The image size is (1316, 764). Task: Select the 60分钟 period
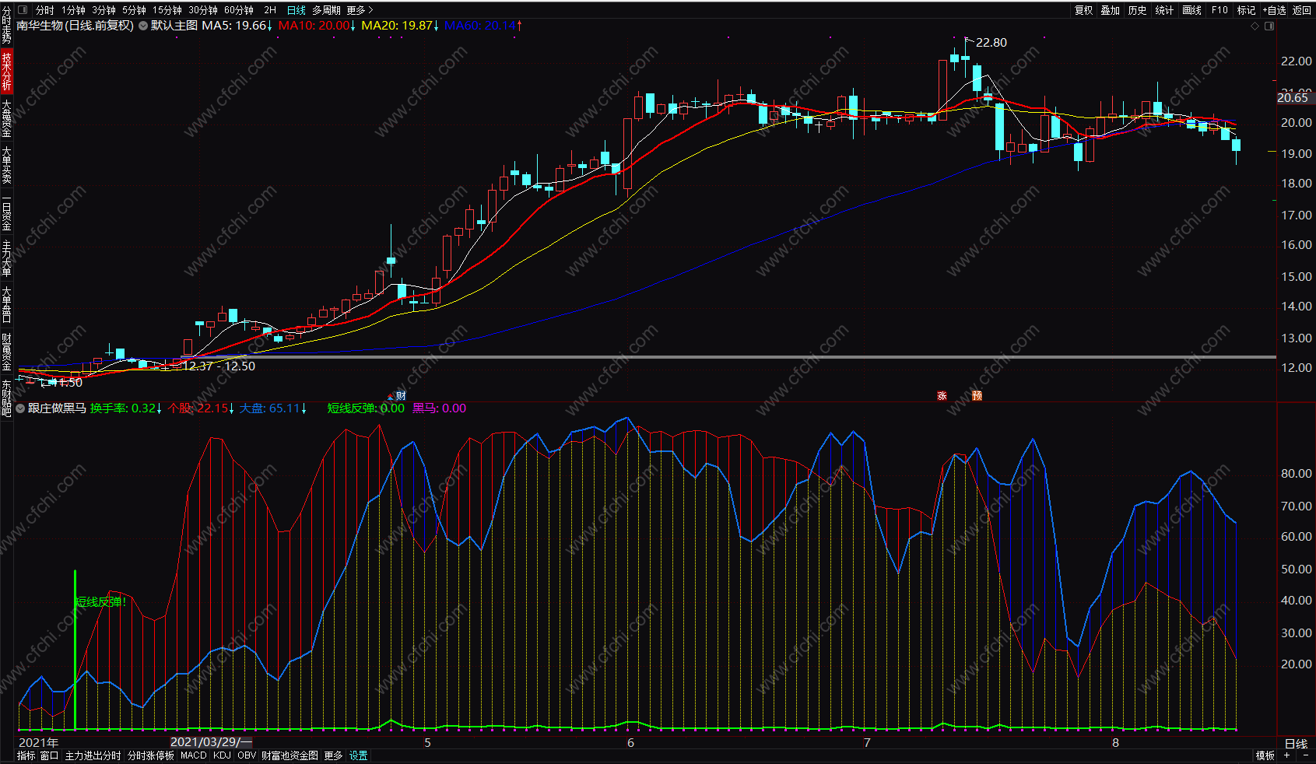[238, 10]
